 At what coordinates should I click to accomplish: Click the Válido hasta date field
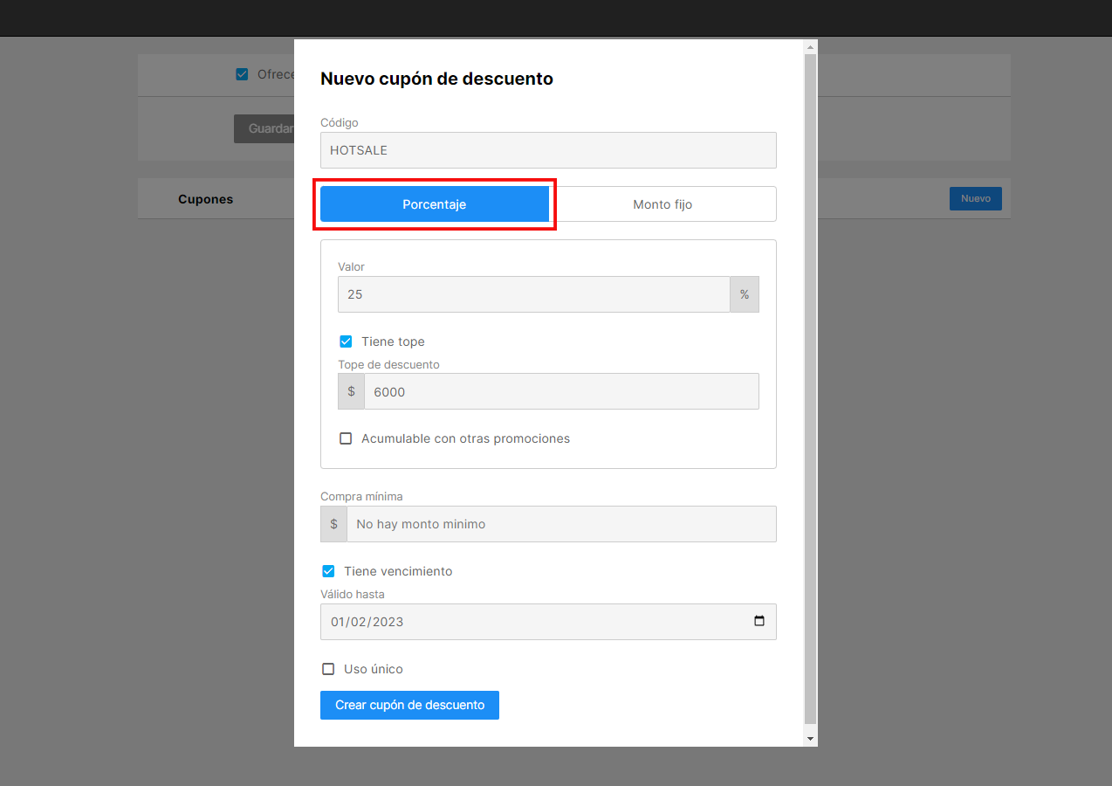pos(548,622)
